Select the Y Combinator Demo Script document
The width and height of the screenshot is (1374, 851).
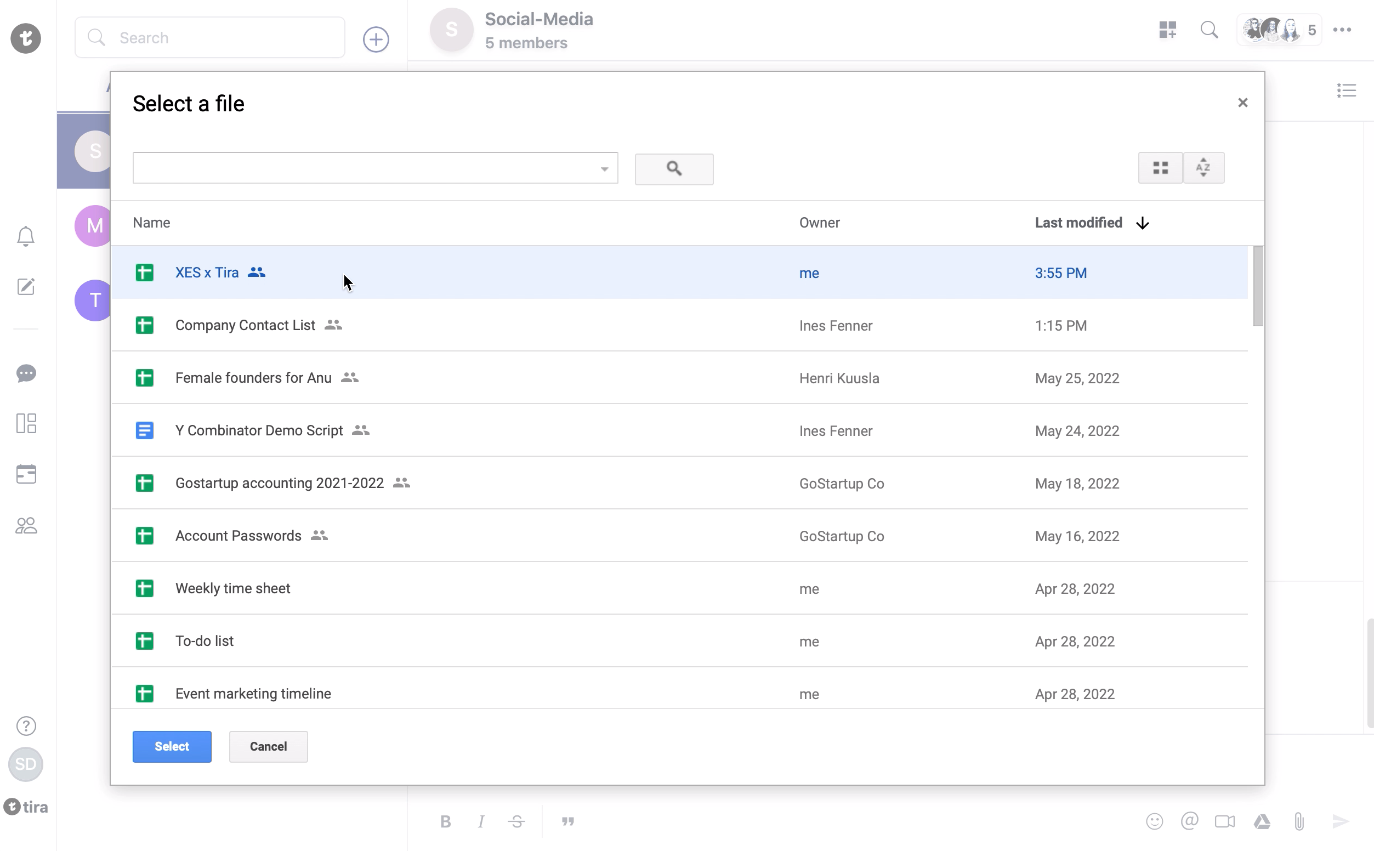coord(259,430)
